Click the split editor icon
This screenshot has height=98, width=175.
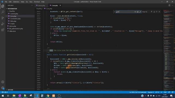tap(170, 5)
